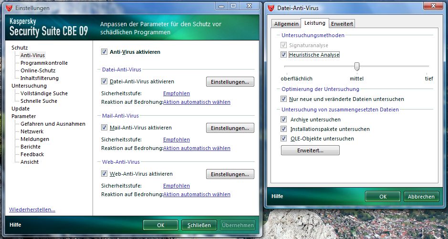Select Feedback in the settings tree

click(32, 154)
